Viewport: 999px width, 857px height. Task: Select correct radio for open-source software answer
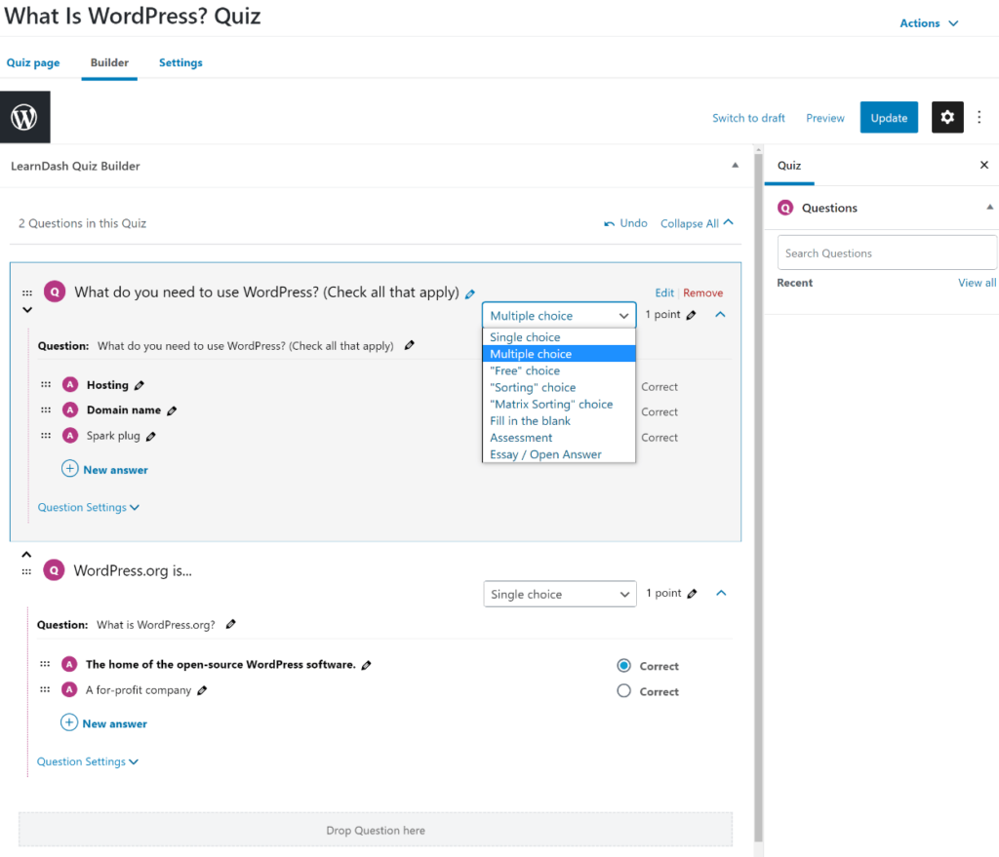pos(624,666)
